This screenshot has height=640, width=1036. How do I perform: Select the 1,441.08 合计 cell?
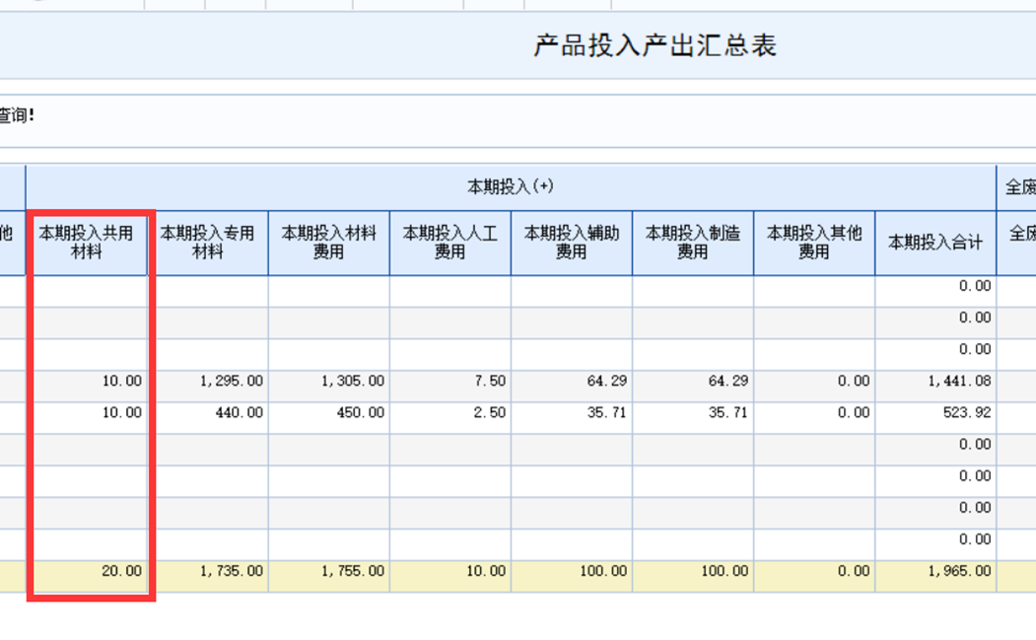(x=935, y=387)
